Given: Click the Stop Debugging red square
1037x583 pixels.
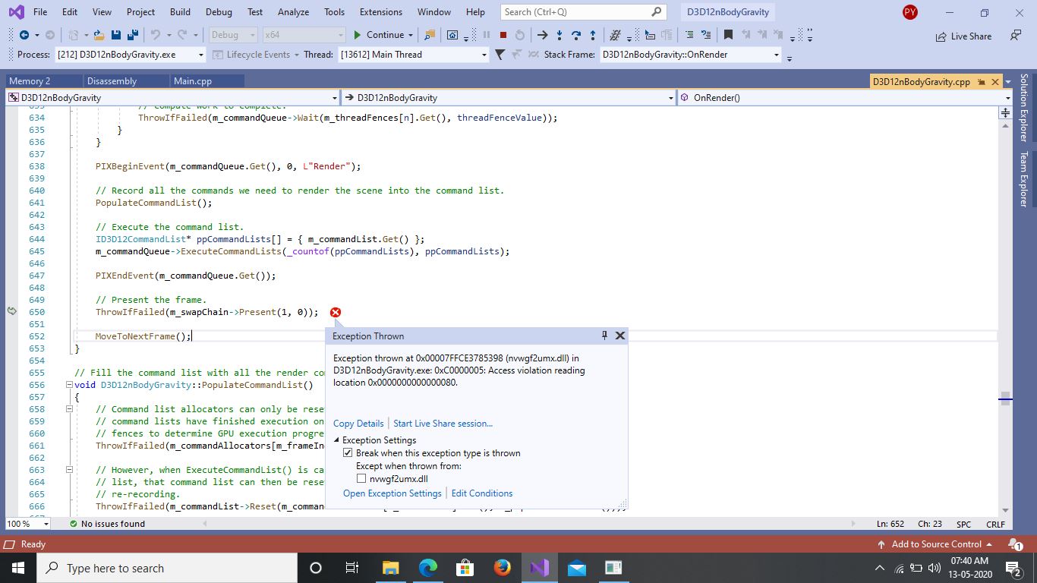Looking at the screenshot, I should coord(503,34).
